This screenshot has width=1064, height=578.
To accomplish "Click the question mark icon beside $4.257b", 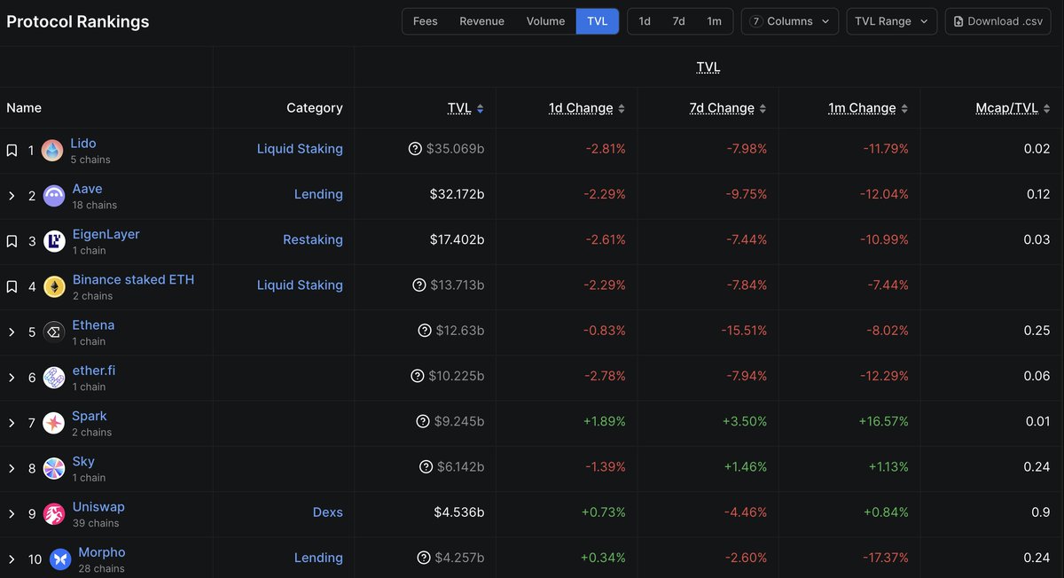I will [x=424, y=558].
